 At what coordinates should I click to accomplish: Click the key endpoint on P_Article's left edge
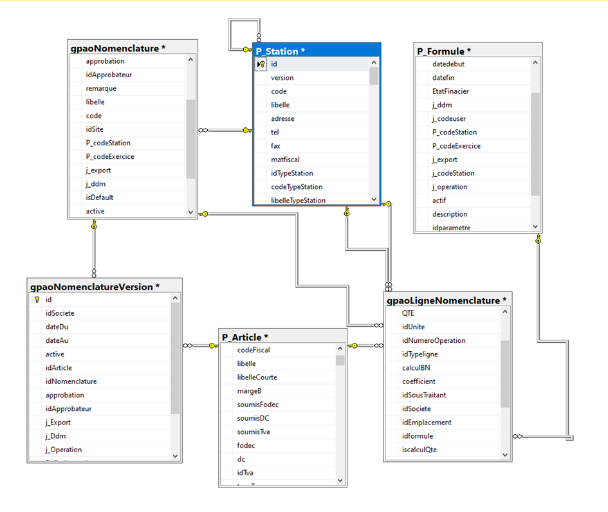(212, 345)
